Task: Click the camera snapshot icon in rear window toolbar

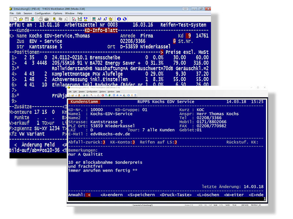Action: (47, 19)
